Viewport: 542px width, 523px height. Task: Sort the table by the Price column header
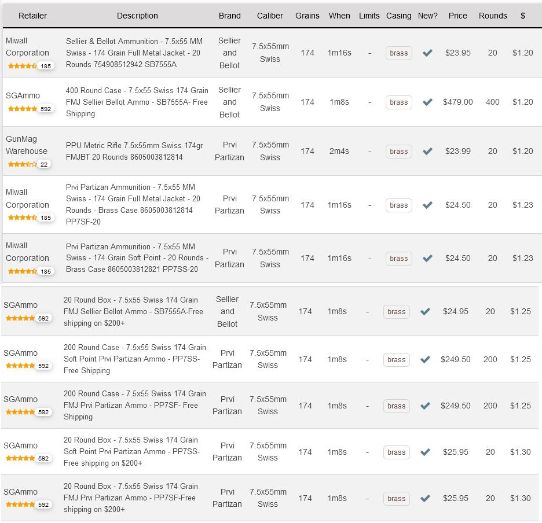457,16
